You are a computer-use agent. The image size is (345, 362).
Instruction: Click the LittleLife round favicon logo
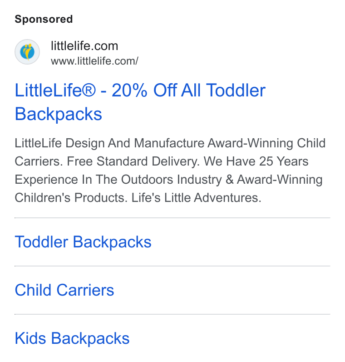[x=27, y=52]
